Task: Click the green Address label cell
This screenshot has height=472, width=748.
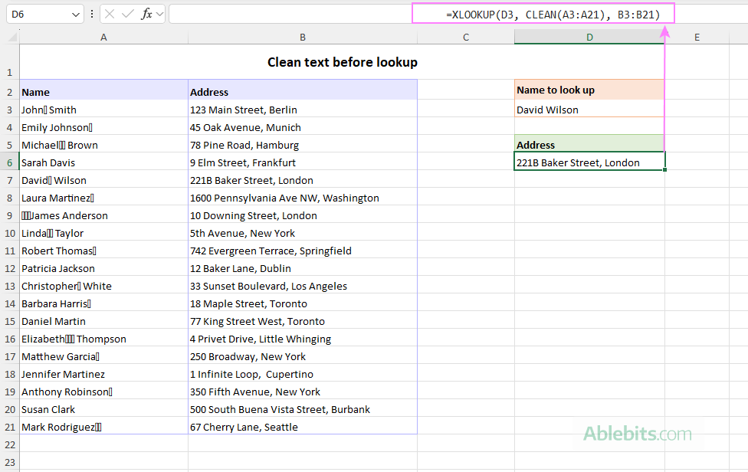Action: tap(589, 145)
